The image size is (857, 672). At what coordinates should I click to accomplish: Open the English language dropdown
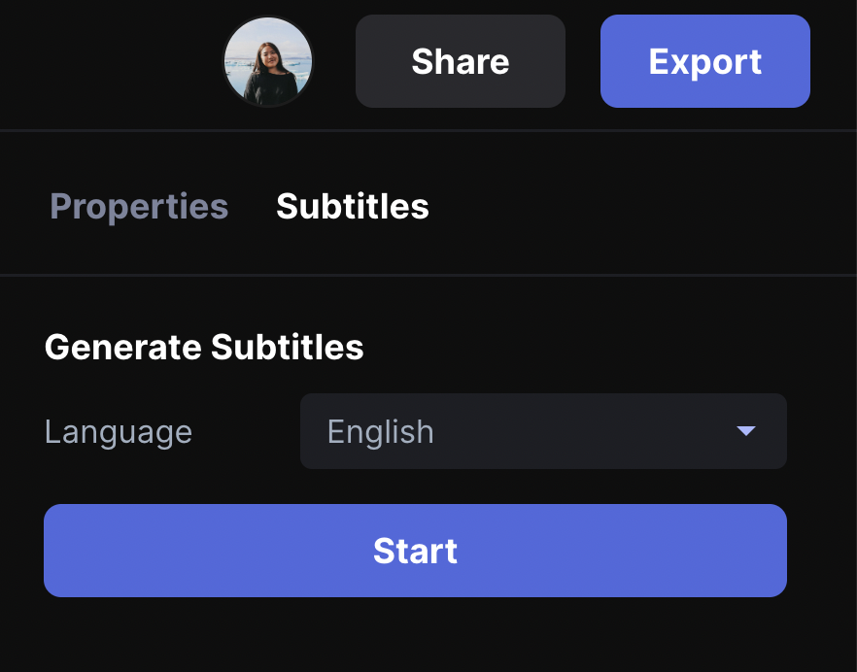coord(543,431)
